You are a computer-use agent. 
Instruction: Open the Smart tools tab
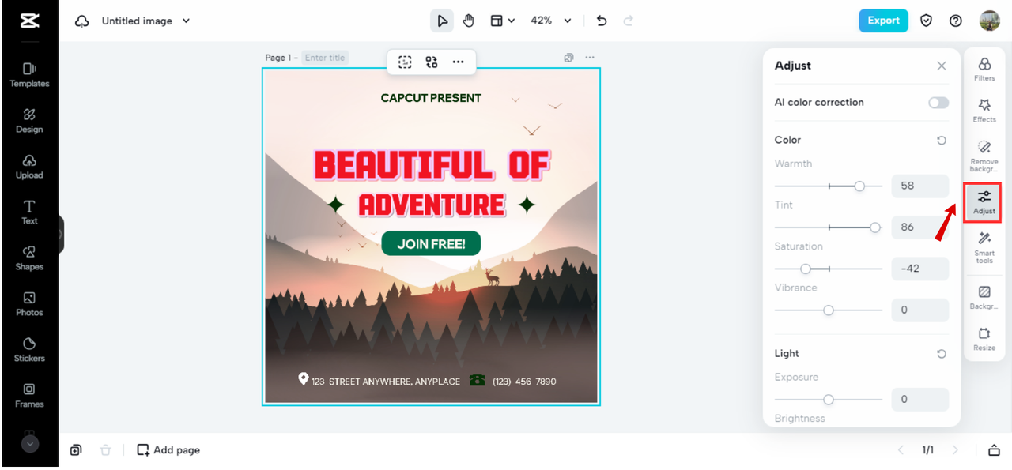point(984,248)
